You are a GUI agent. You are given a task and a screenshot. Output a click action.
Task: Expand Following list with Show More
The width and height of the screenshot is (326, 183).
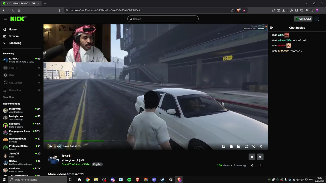(x=9, y=97)
